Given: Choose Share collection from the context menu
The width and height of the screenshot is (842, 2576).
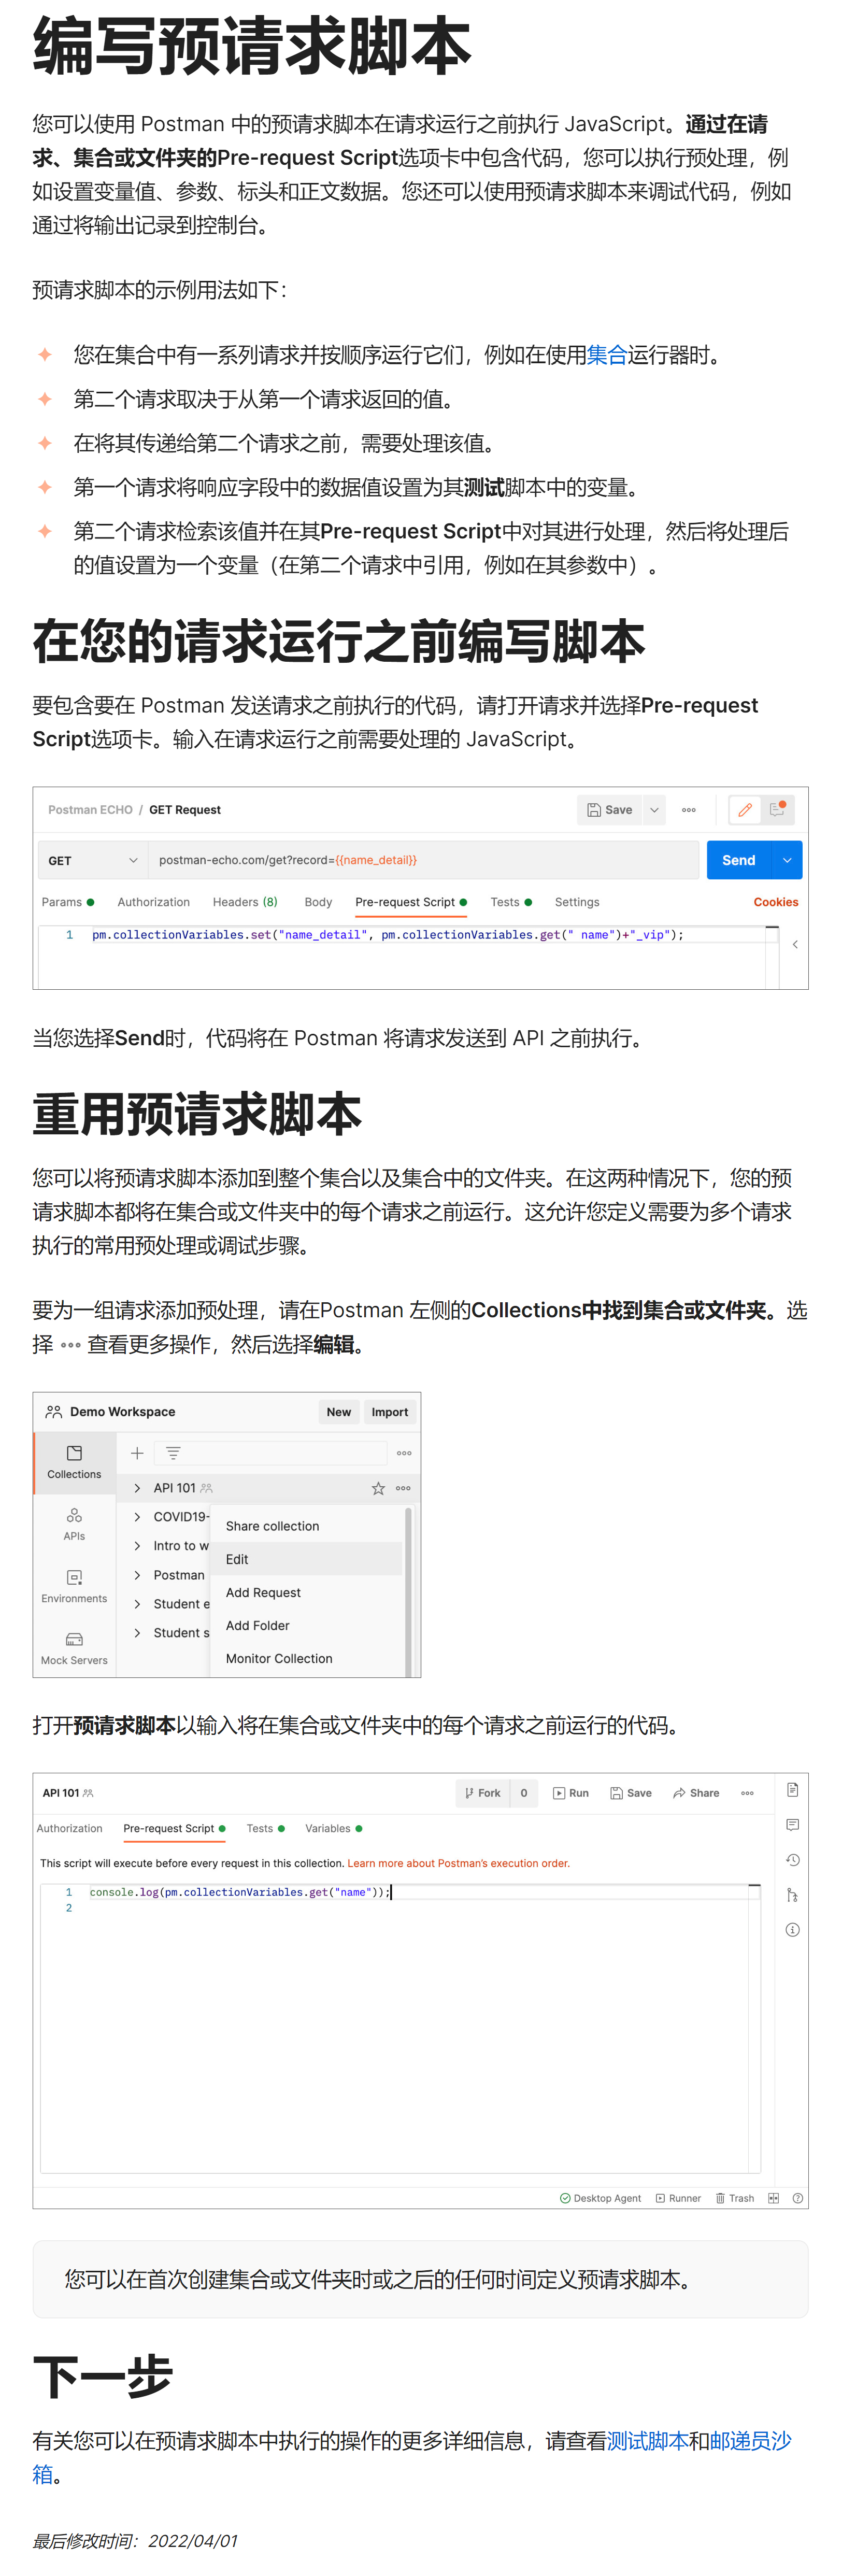Looking at the screenshot, I should (307, 1526).
